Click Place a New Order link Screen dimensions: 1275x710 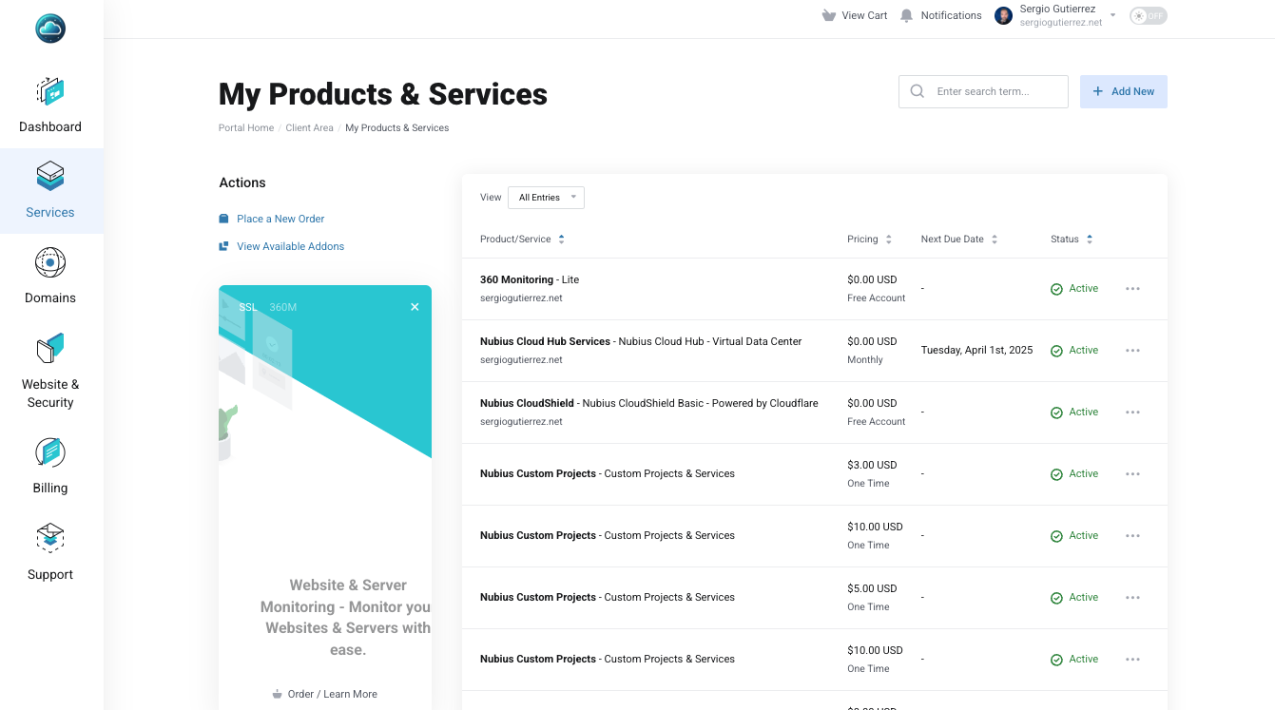pos(280,219)
